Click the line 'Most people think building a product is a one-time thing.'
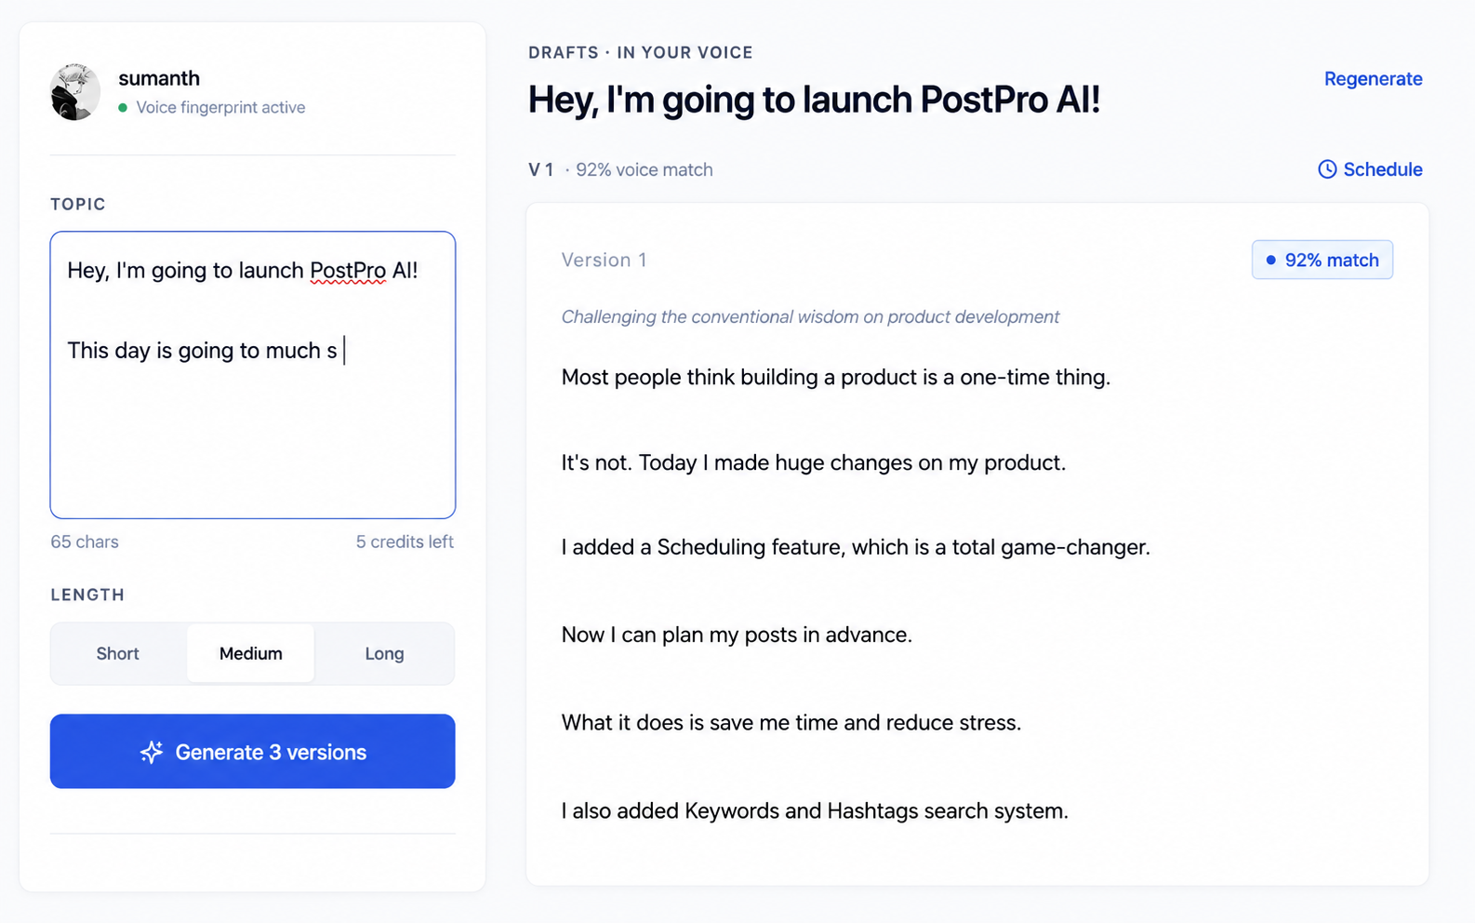The height and width of the screenshot is (923, 1475). click(836, 378)
